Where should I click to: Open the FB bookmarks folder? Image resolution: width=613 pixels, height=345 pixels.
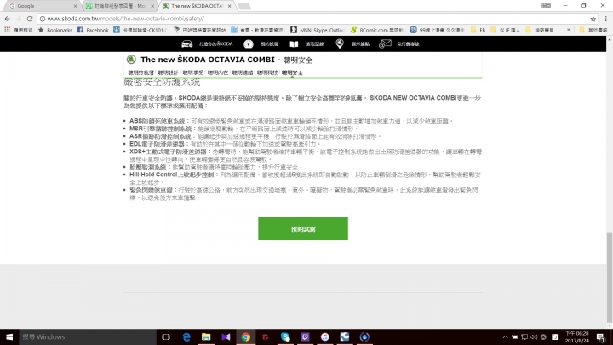[478, 30]
